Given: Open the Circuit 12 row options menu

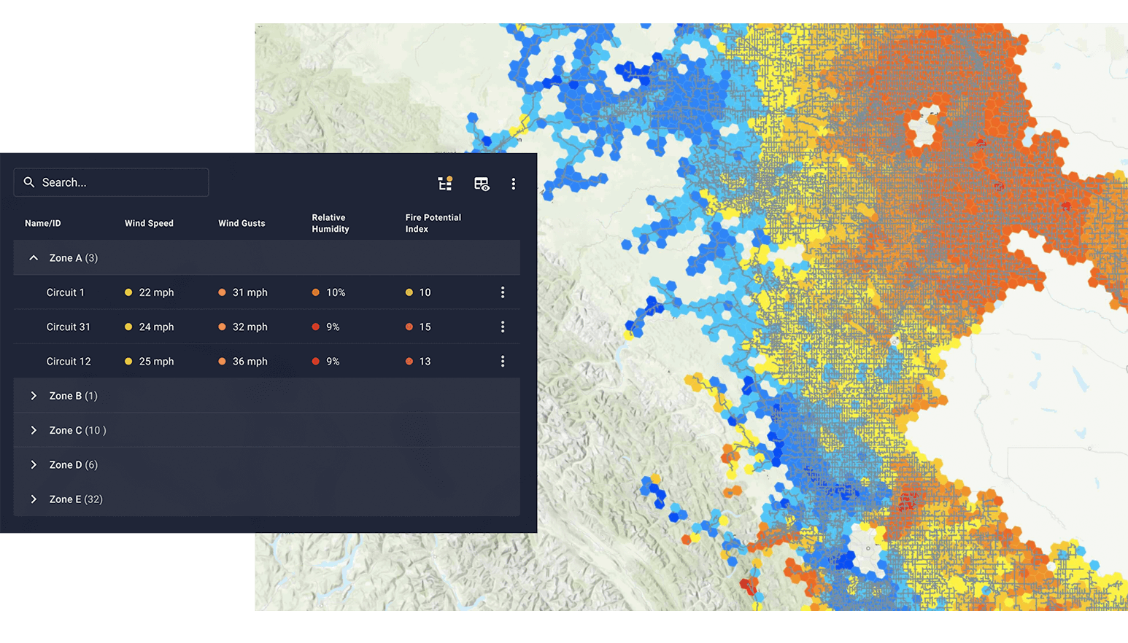Looking at the screenshot, I should tap(503, 362).
